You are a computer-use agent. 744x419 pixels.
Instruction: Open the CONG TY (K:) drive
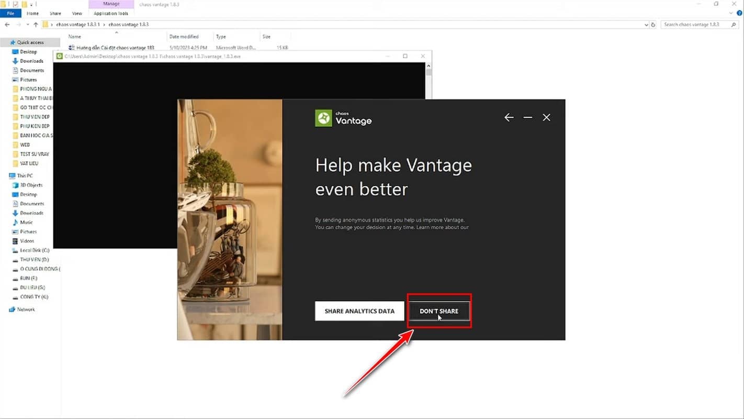tap(33, 297)
